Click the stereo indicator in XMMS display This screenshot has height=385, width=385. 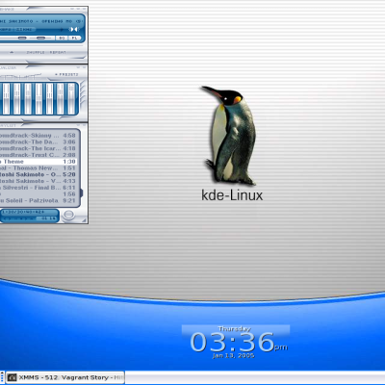tap(74, 29)
